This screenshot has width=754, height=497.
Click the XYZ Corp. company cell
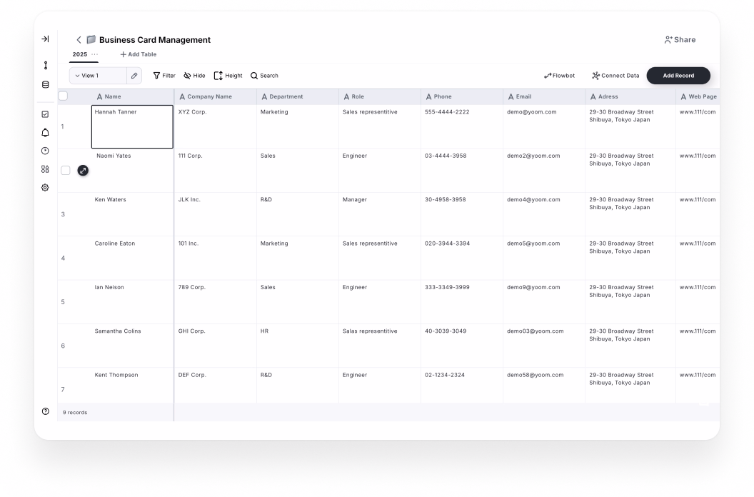coord(216,126)
